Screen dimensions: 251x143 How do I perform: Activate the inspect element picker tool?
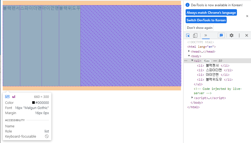(188, 35)
